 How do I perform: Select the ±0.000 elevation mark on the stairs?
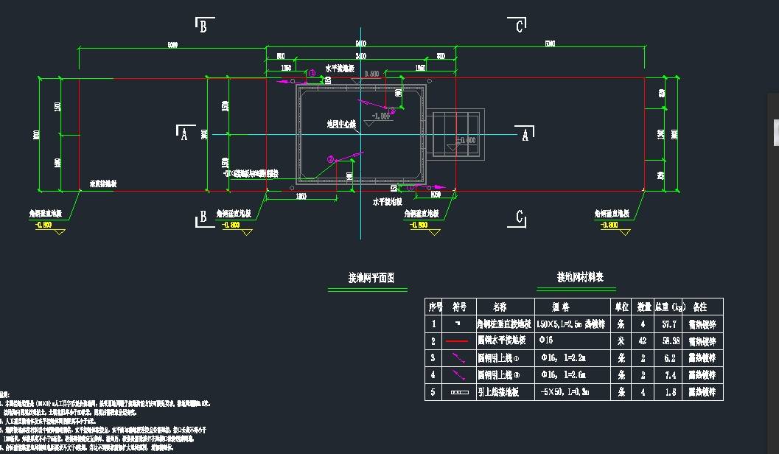(x=464, y=140)
